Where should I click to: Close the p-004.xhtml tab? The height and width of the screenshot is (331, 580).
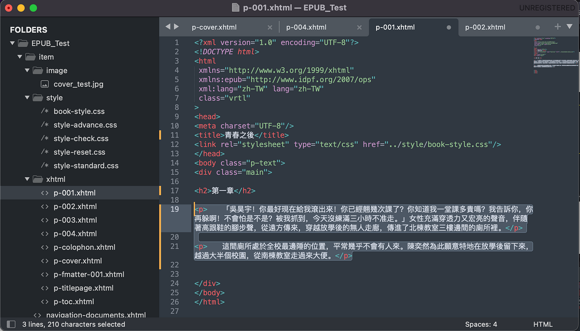pos(359,28)
